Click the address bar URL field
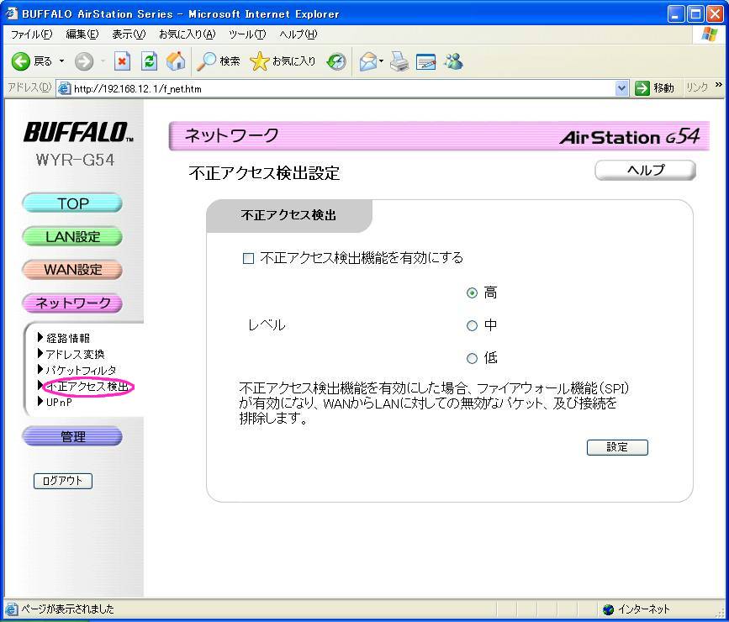This screenshot has width=729, height=622. coord(336,87)
